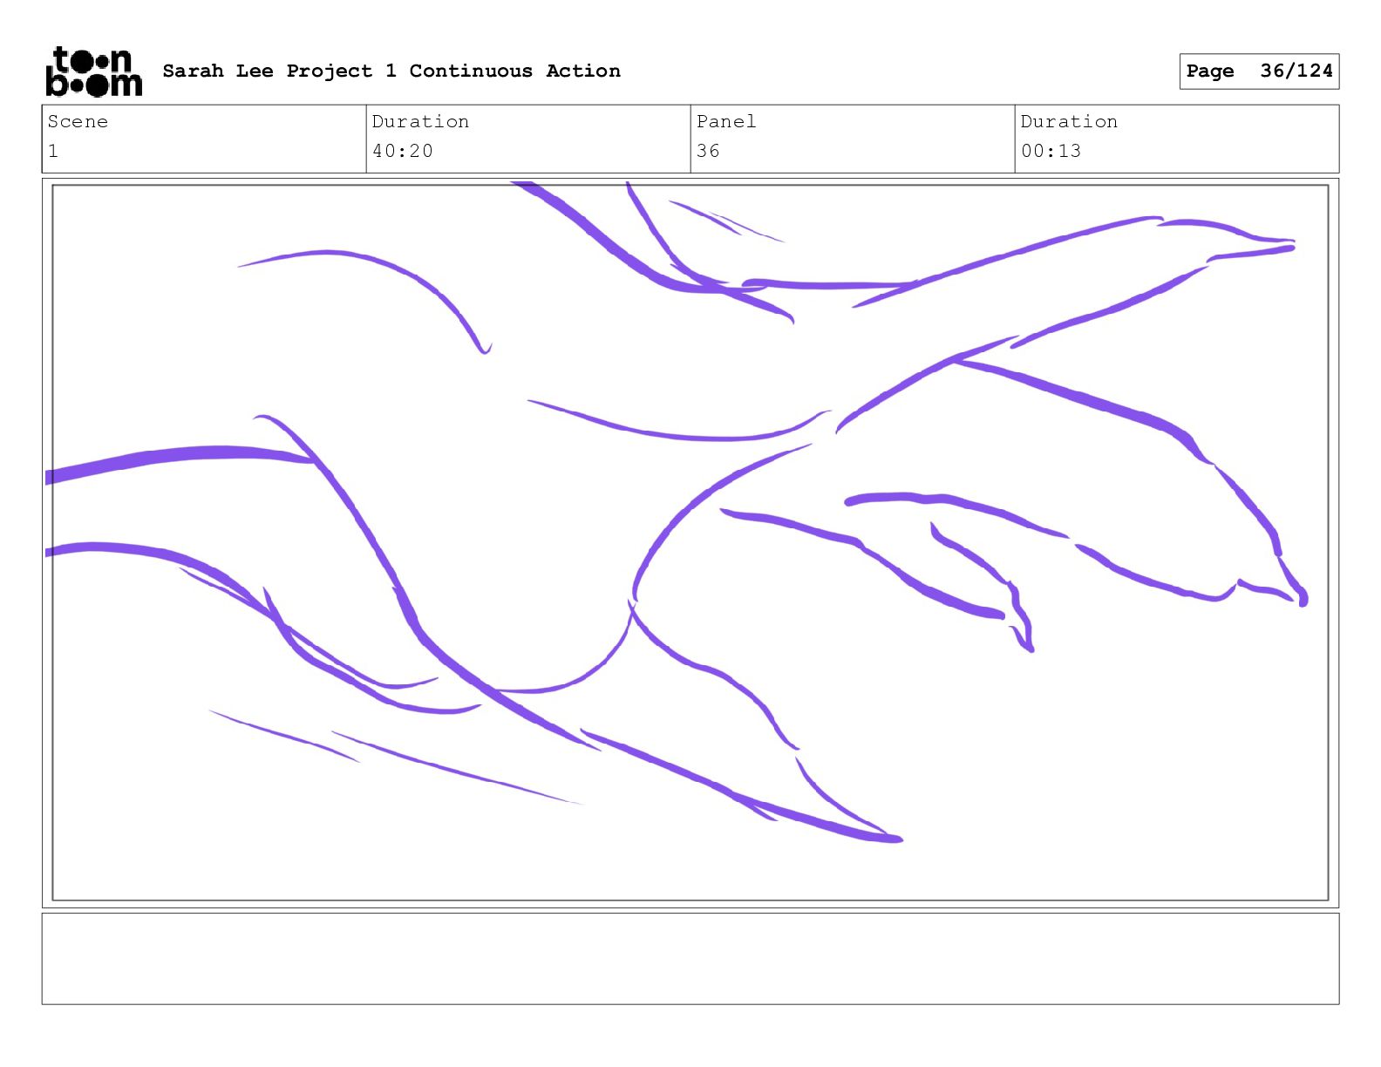Select the scene duration value "40:20"
1381x1067 pixels.
(403, 151)
